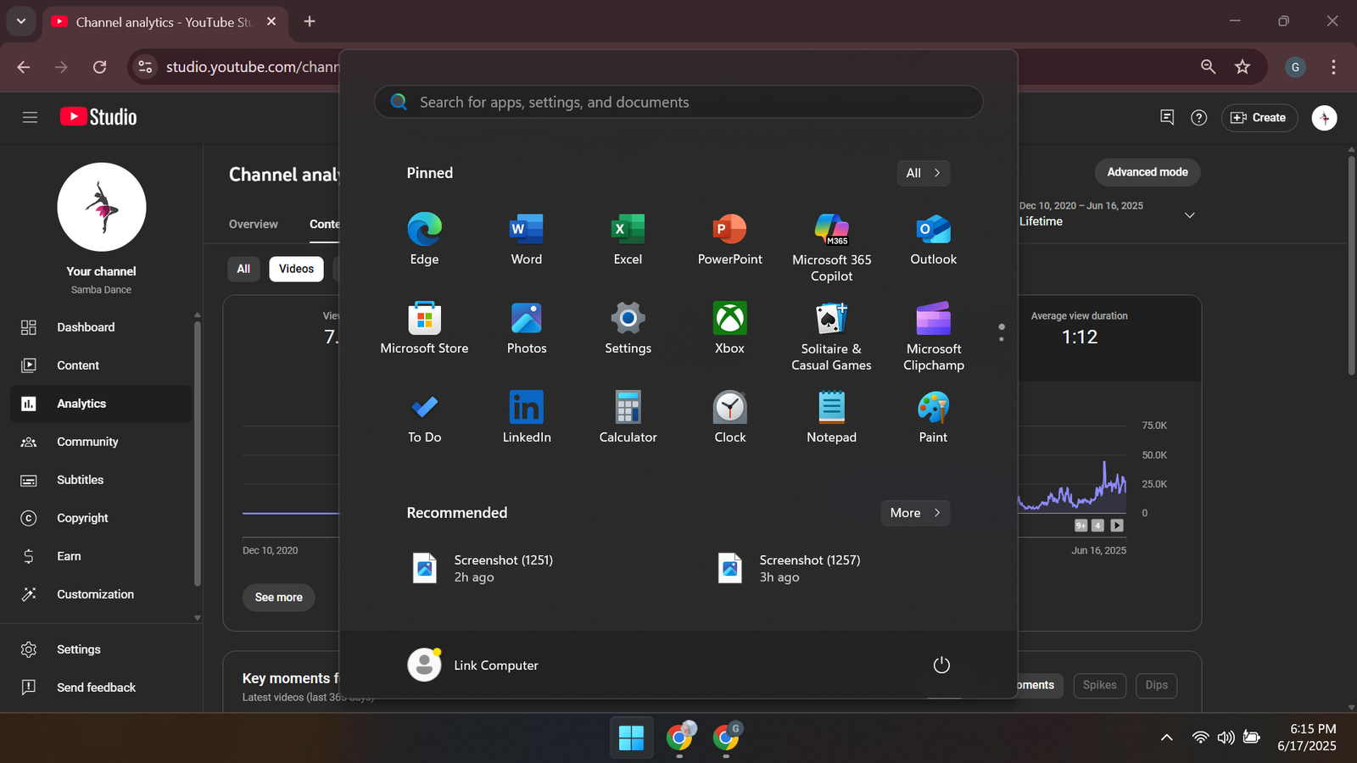Open Dashboard in Studio sidebar
Viewport: 1357px width, 763px height.
pyautogui.click(x=101, y=327)
